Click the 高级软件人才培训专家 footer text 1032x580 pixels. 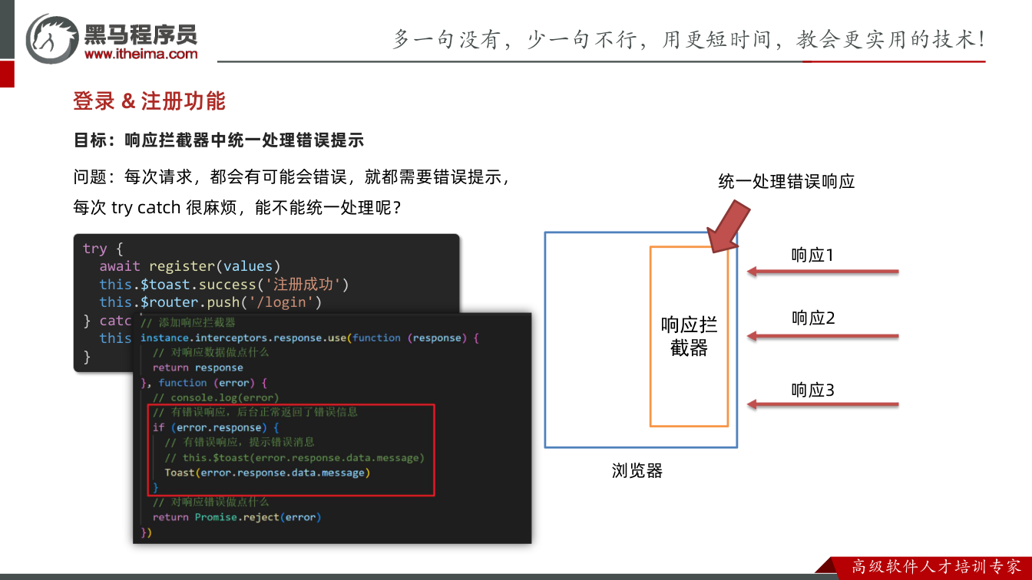click(937, 566)
